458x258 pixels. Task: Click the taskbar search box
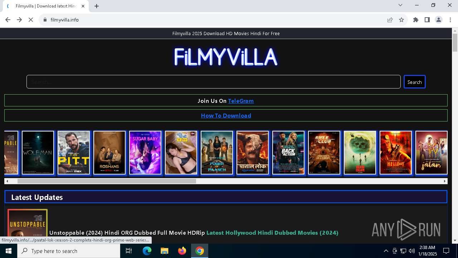click(69, 251)
